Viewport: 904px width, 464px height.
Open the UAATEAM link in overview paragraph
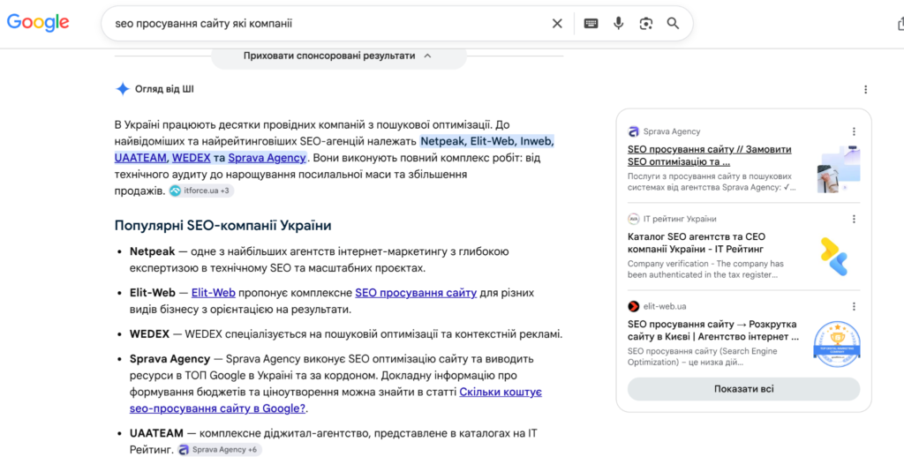point(140,158)
